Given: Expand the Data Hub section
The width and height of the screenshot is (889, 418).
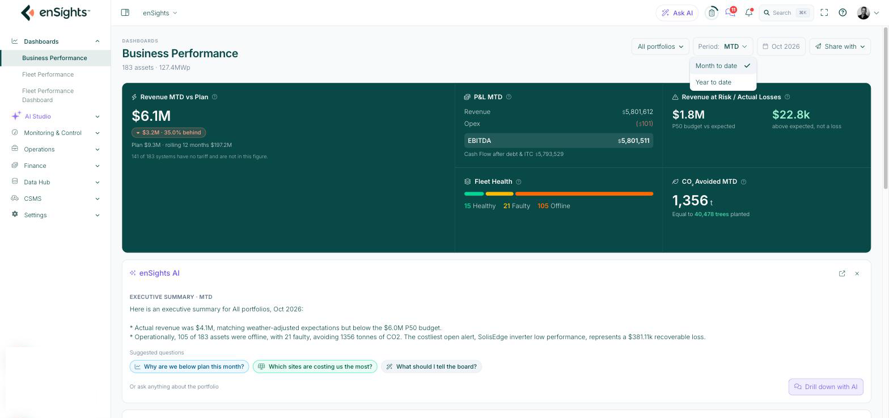Looking at the screenshot, I should pos(56,182).
